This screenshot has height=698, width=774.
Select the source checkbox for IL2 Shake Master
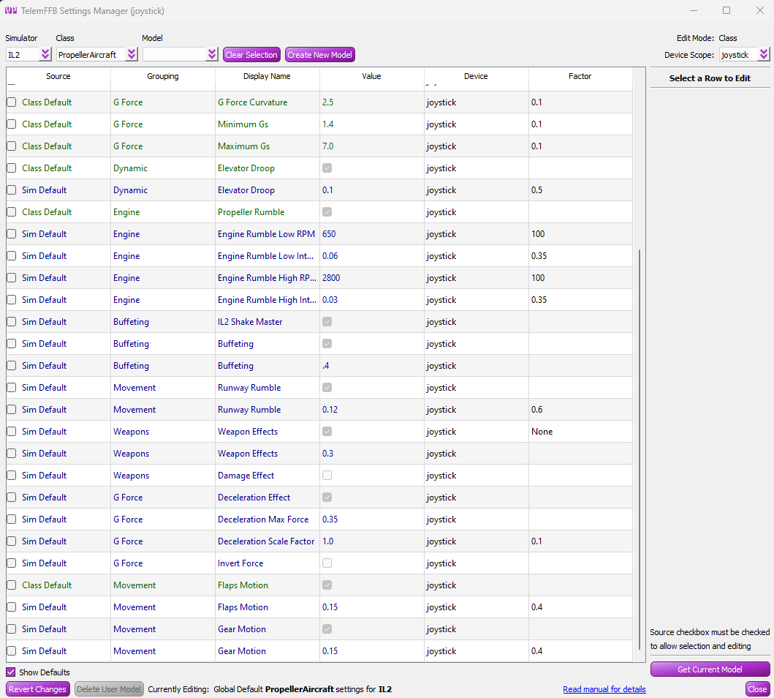pyautogui.click(x=12, y=322)
